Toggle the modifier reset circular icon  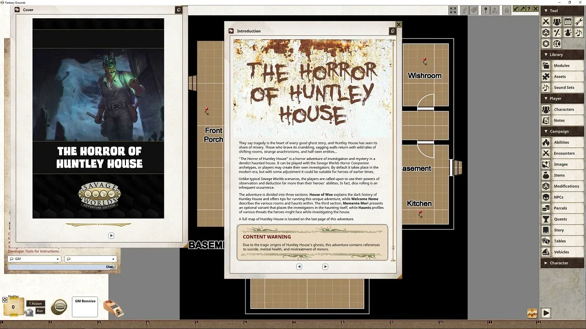point(5,300)
